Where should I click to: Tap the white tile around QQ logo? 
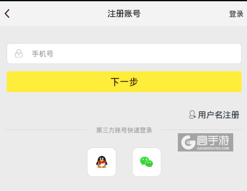102,162
